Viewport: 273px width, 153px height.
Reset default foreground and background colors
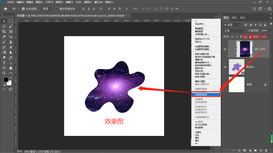(4, 84)
